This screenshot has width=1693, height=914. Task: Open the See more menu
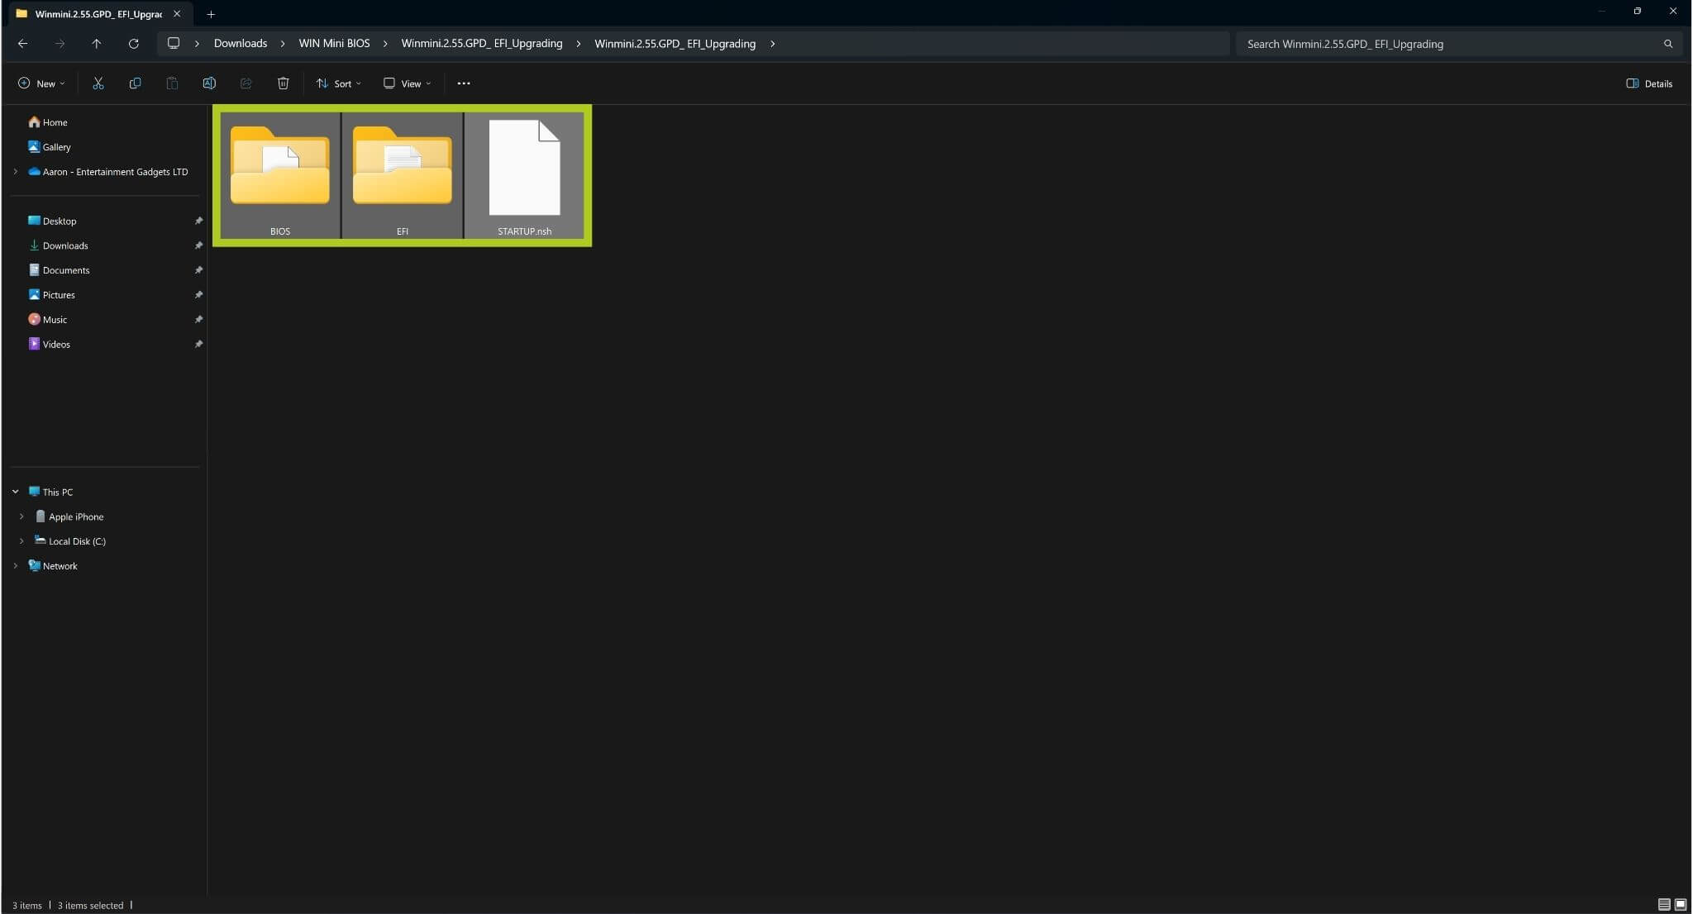[464, 83]
